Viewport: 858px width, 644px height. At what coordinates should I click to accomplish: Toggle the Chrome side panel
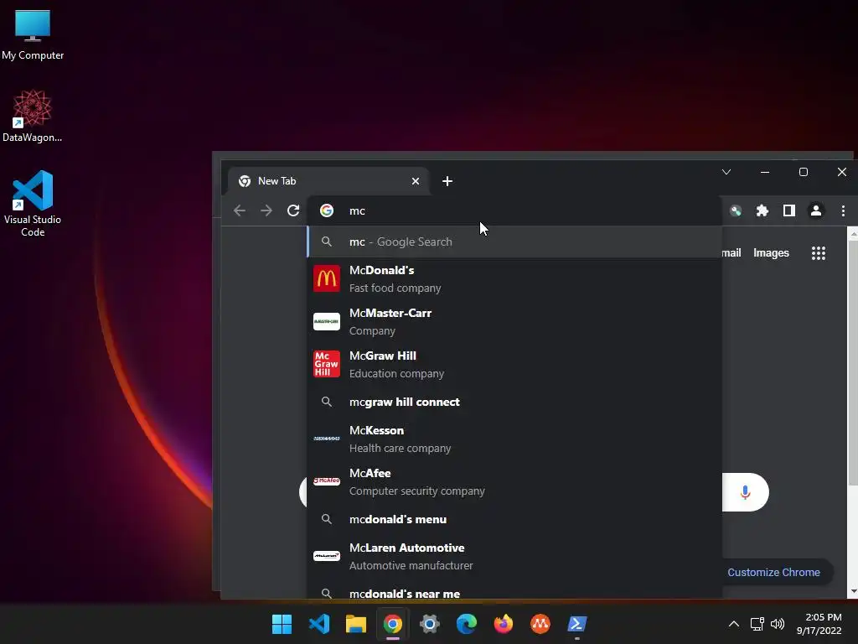pos(789,210)
